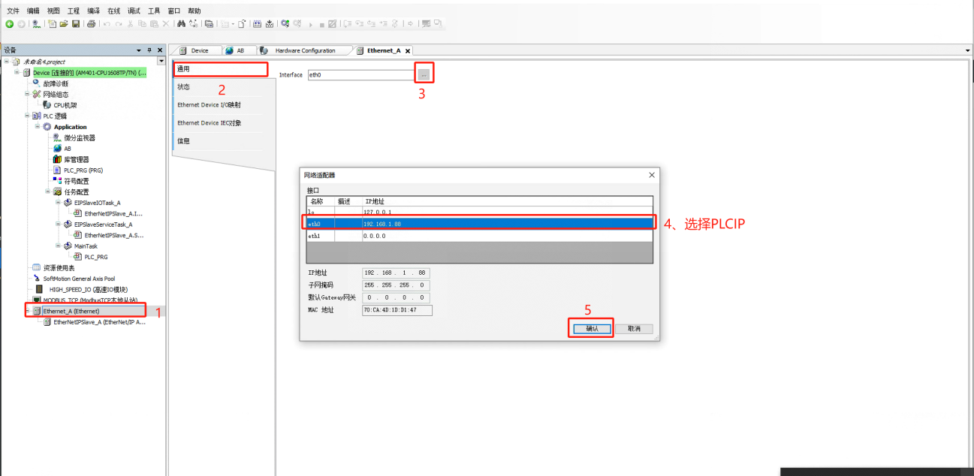Collapse the Application tree node

coord(38,127)
